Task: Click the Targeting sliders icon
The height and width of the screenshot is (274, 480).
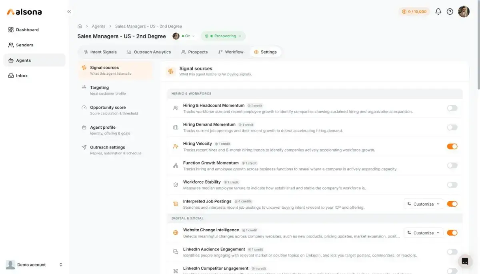Action: pos(84,87)
